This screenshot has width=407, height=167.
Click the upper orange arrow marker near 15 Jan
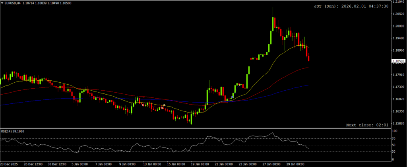point(164,105)
